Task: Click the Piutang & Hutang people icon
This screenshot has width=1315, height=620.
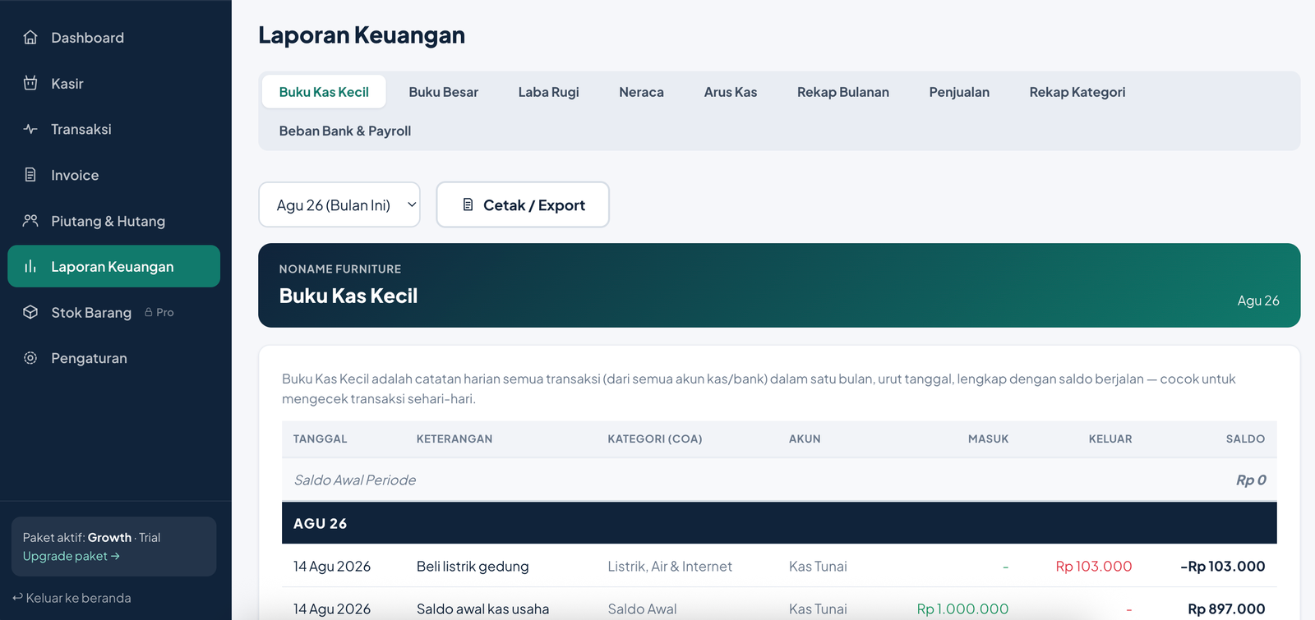Action: 30,221
